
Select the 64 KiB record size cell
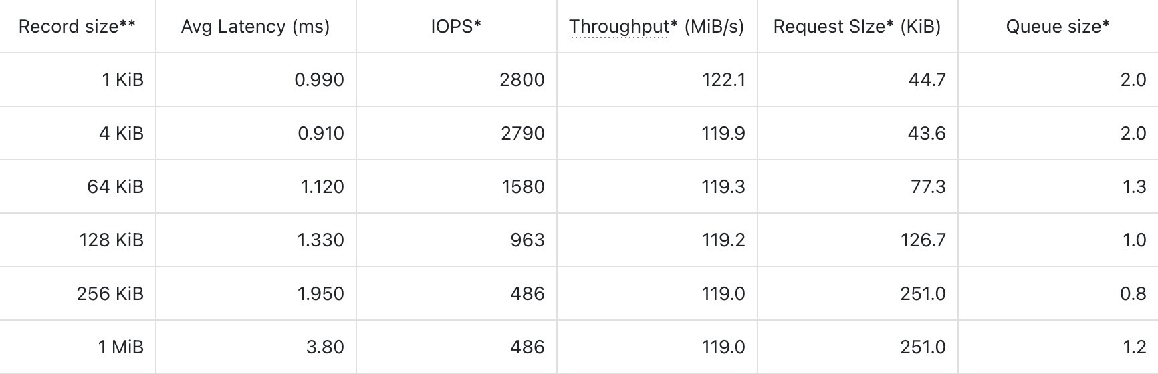[115, 187]
